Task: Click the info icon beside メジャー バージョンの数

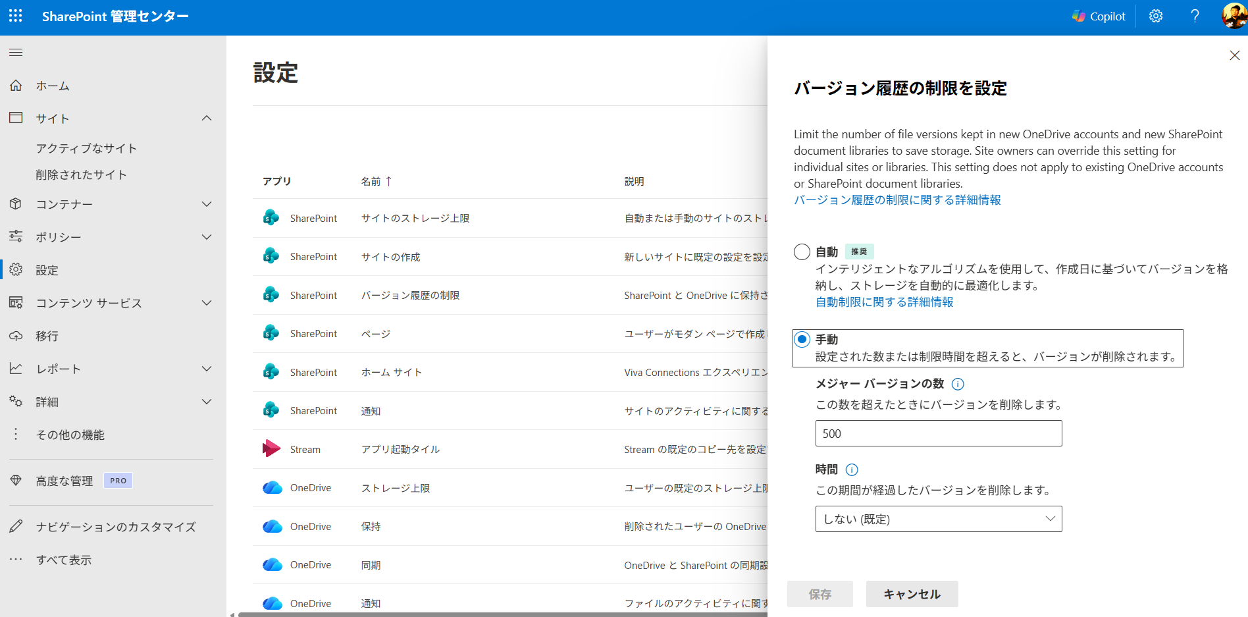Action: coord(958,384)
